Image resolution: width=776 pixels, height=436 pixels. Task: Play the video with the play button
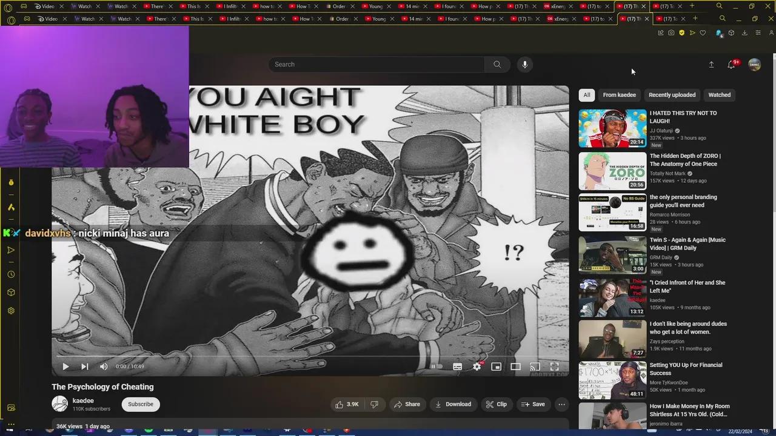(x=65, y=366)
